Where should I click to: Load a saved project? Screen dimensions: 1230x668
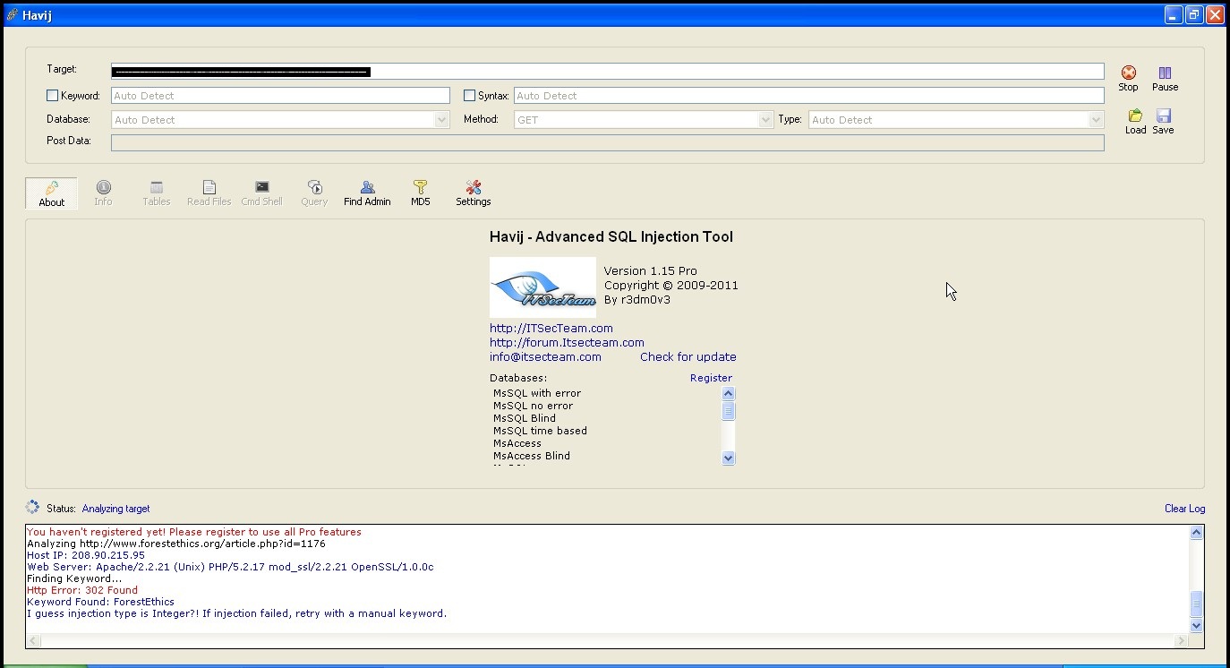pyautogui.click(x=1135, y=121)
